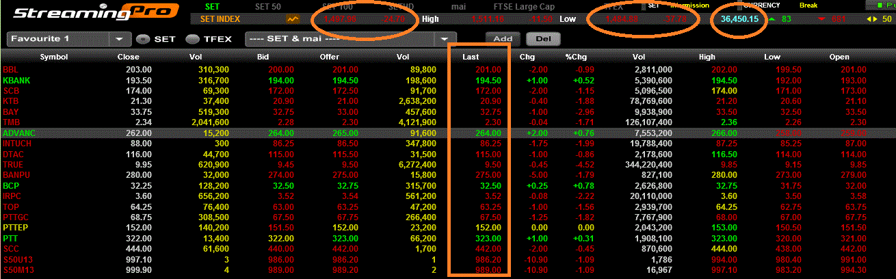Viewport: 896px width, 279px height.
Task: Click BBL close price 203.00
Action: [x=139, y=70]
